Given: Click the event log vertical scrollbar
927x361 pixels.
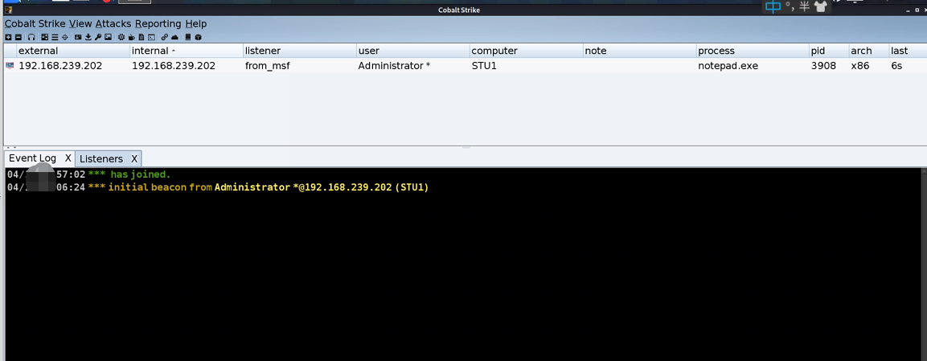Looking at the screenshot, I should [924, 264].
